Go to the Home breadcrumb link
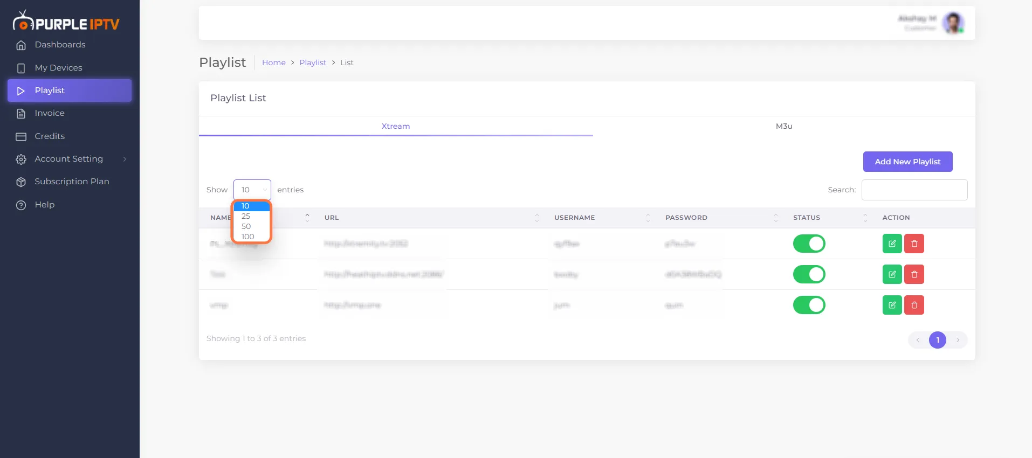The height and width of the screenshot is (458, 1032). (274, 63)
